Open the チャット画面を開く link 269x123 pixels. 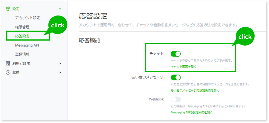point(183,67)
